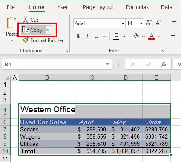Screen dimensions: 181x162
Task: Open the Clipboard dialog launcher
Action: click(66, 51)
